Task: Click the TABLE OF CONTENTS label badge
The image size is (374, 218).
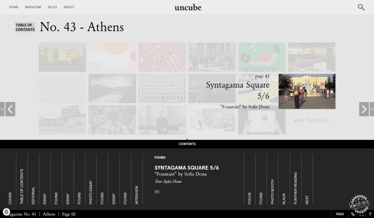Action: click(x=25, y=27)
